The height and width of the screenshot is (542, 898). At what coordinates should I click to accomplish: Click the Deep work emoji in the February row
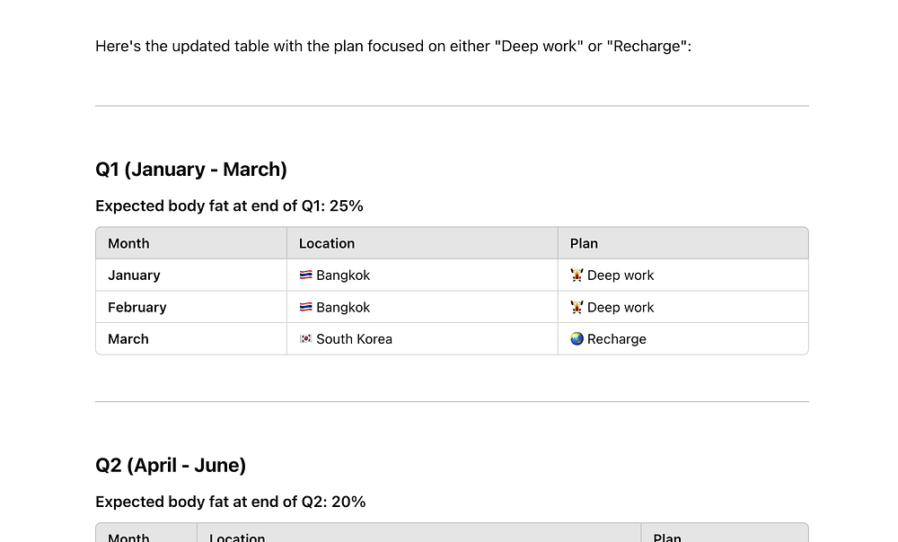pos(577,308)
